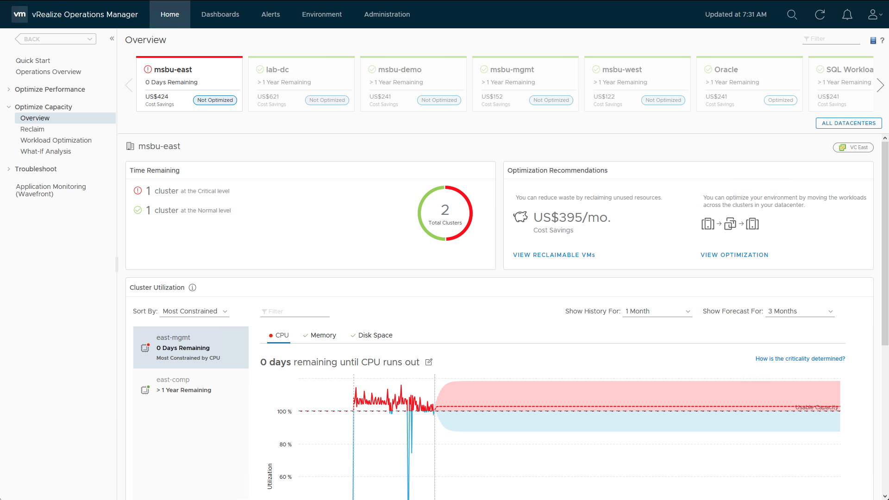The image size is (889, 500).
Task: Open the Sort By Most Constrained dropdown
Action: (x=194, y=311)
